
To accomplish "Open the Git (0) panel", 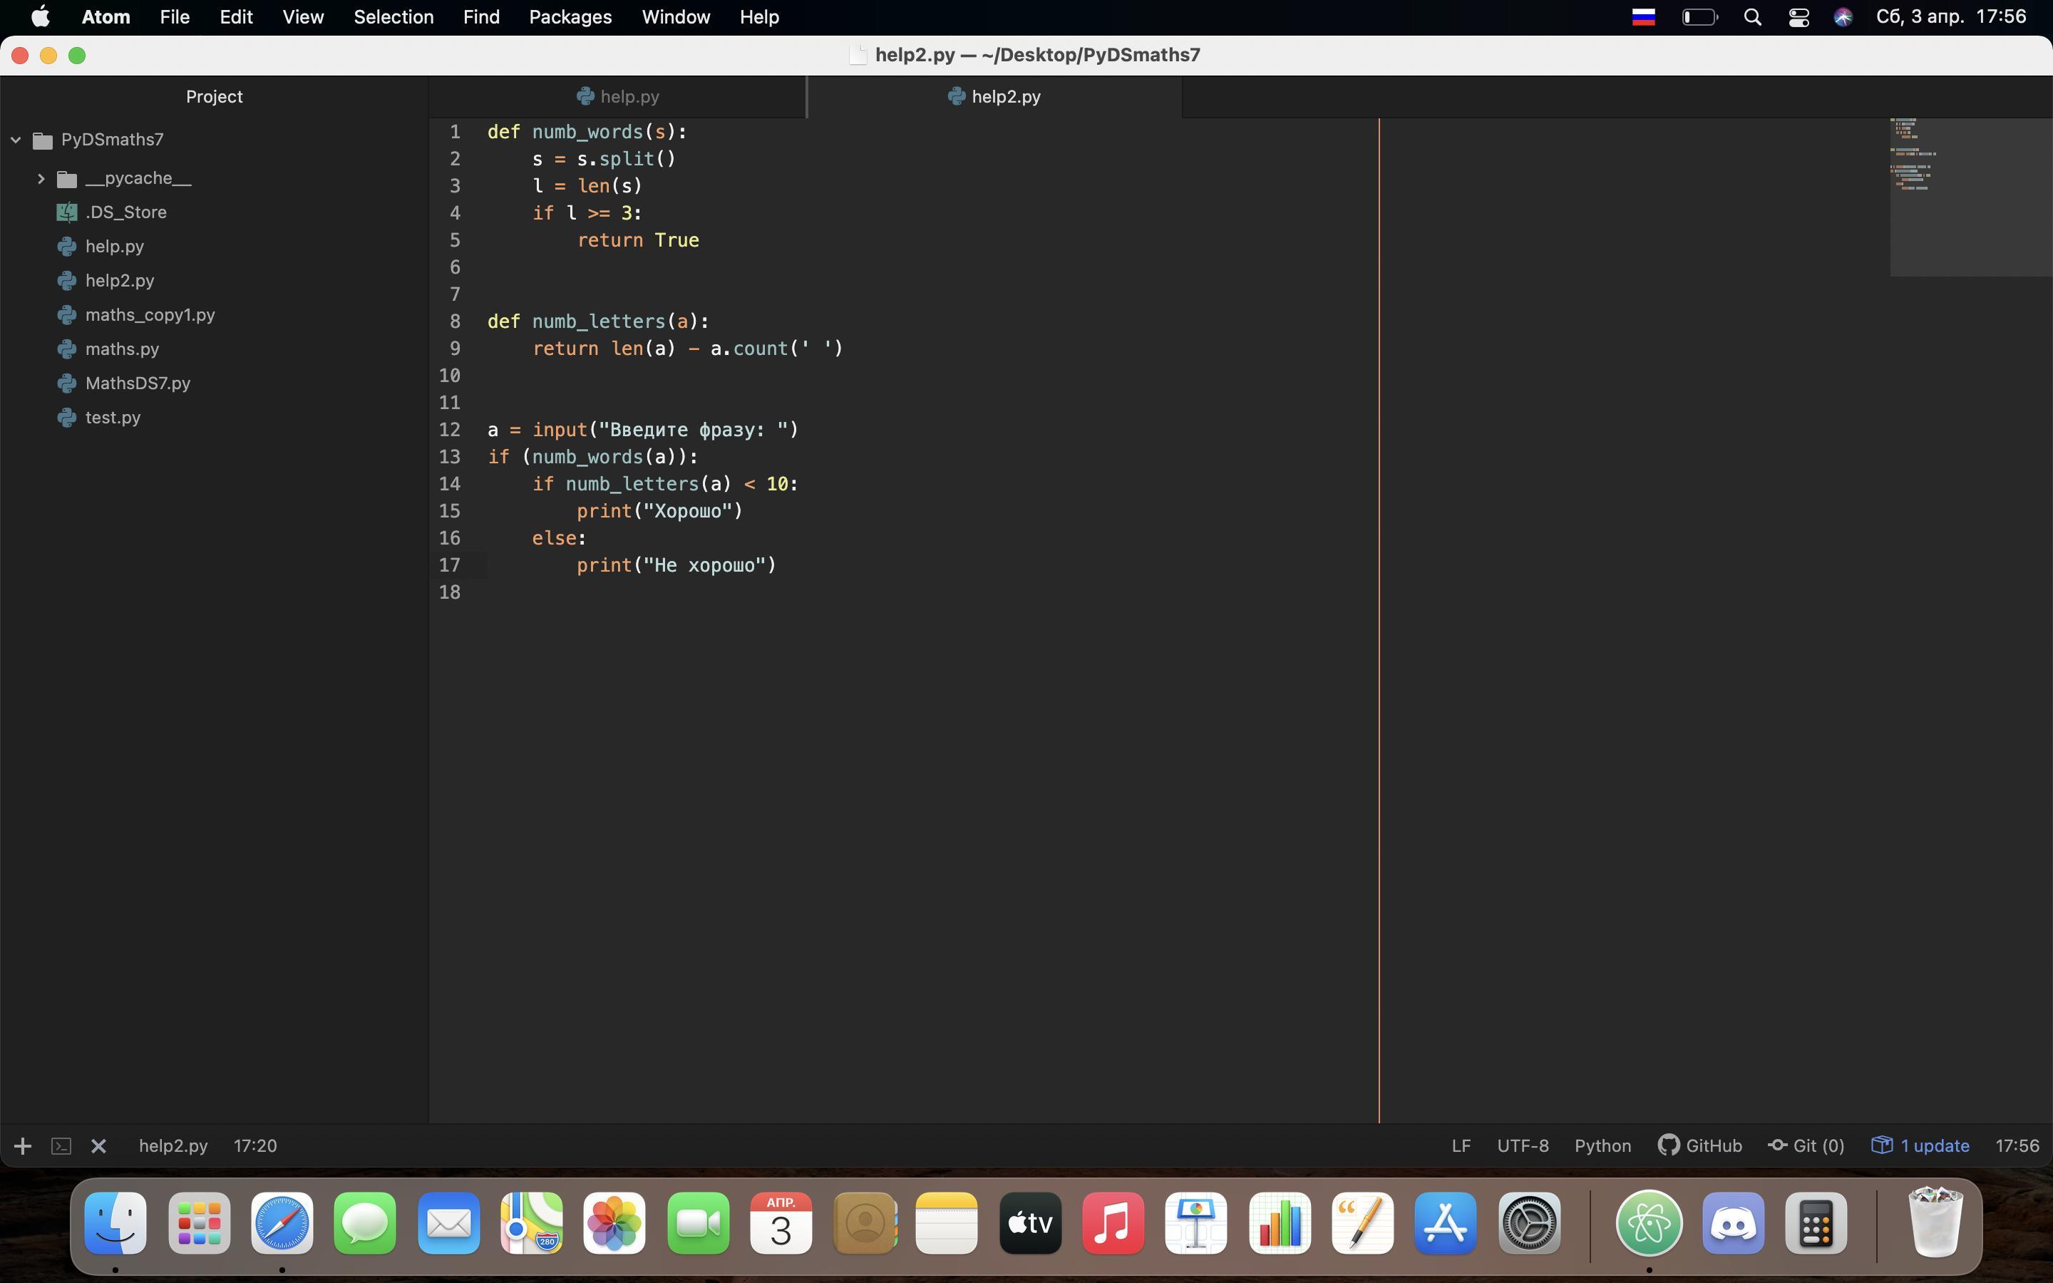I will [1806, 1146].
